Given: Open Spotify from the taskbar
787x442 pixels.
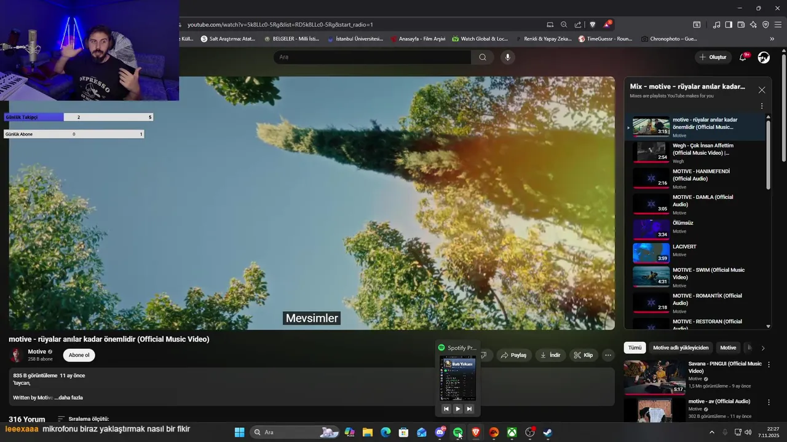Looking at the screenshot, I should (x=457, y=432).
